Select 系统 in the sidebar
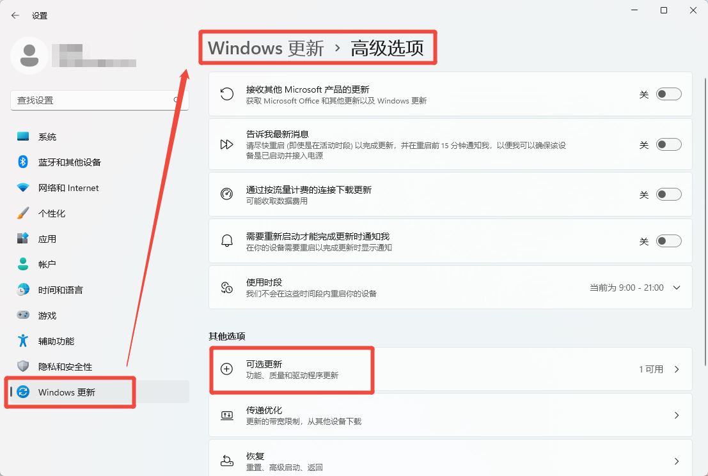Viewport: 708px width, 476px height. (x=99, y=136)
